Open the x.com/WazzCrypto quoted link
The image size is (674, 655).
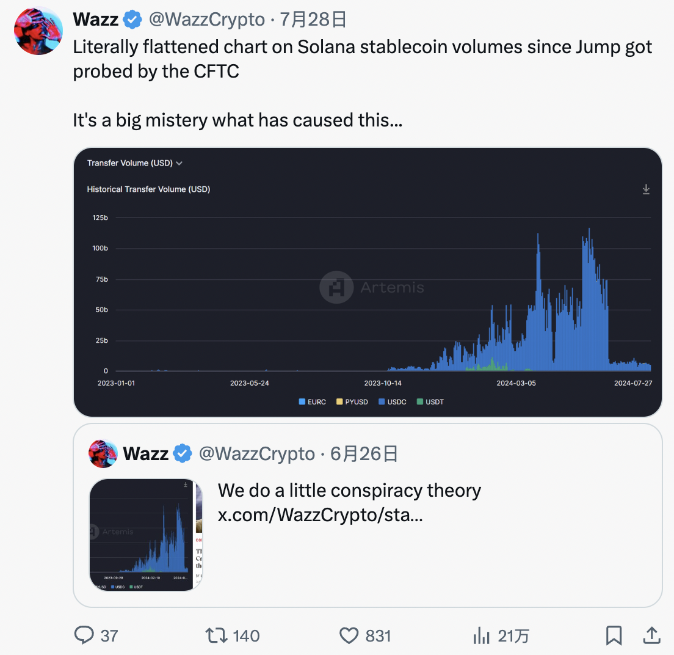tap(320, 515)
